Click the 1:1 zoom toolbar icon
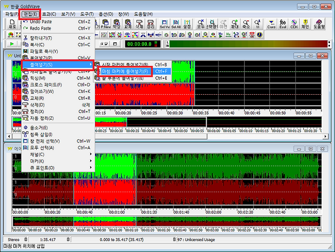This screenshot has height=252, width=335. coord(257,24)
